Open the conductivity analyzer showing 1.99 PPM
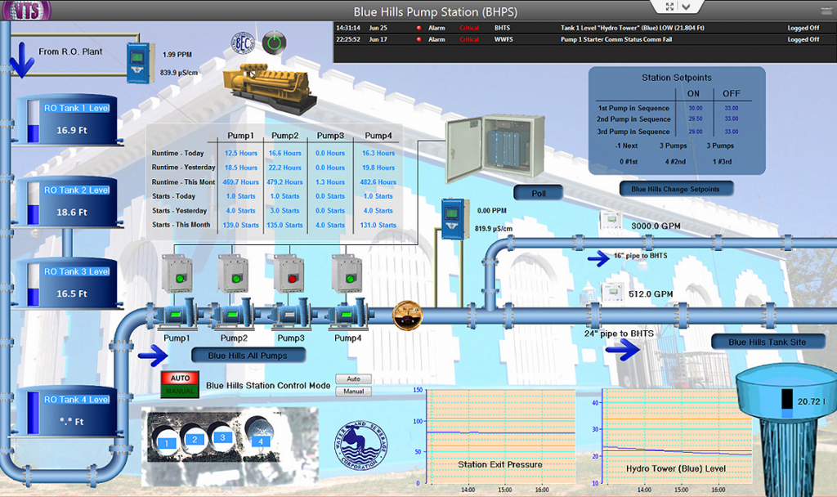The height and width of the screenshot is (497, 837). coord(139,61)
